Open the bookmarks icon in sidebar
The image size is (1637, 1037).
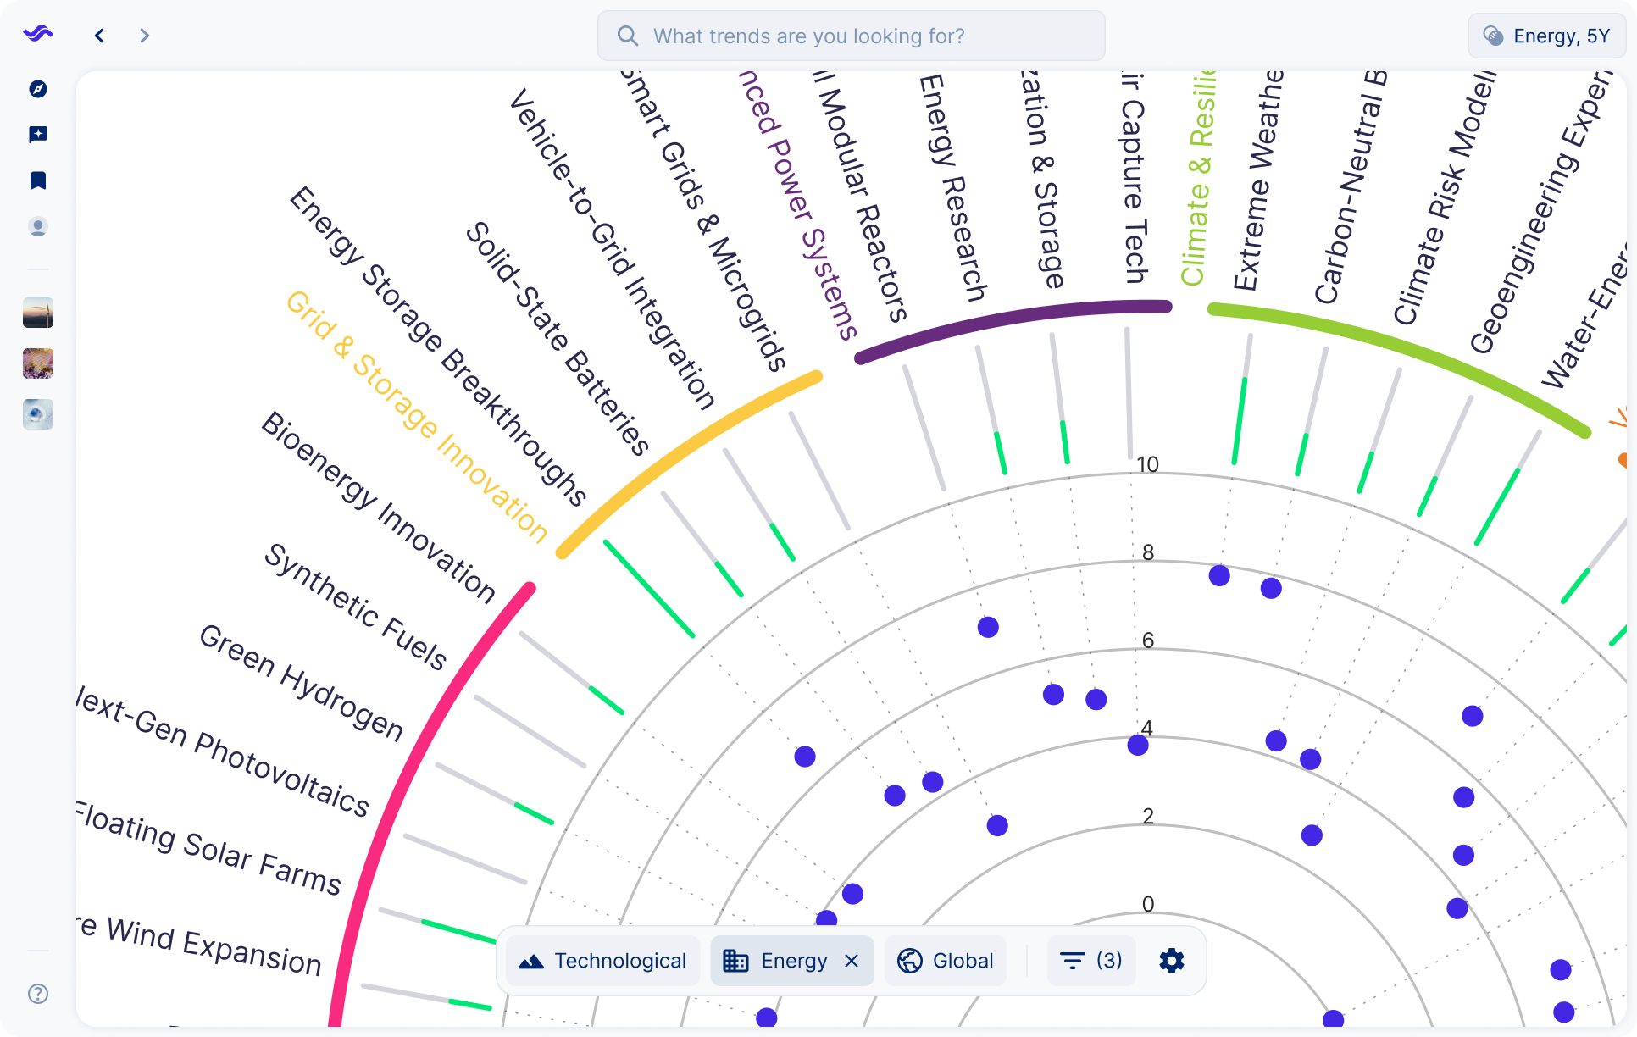point(38,180)
